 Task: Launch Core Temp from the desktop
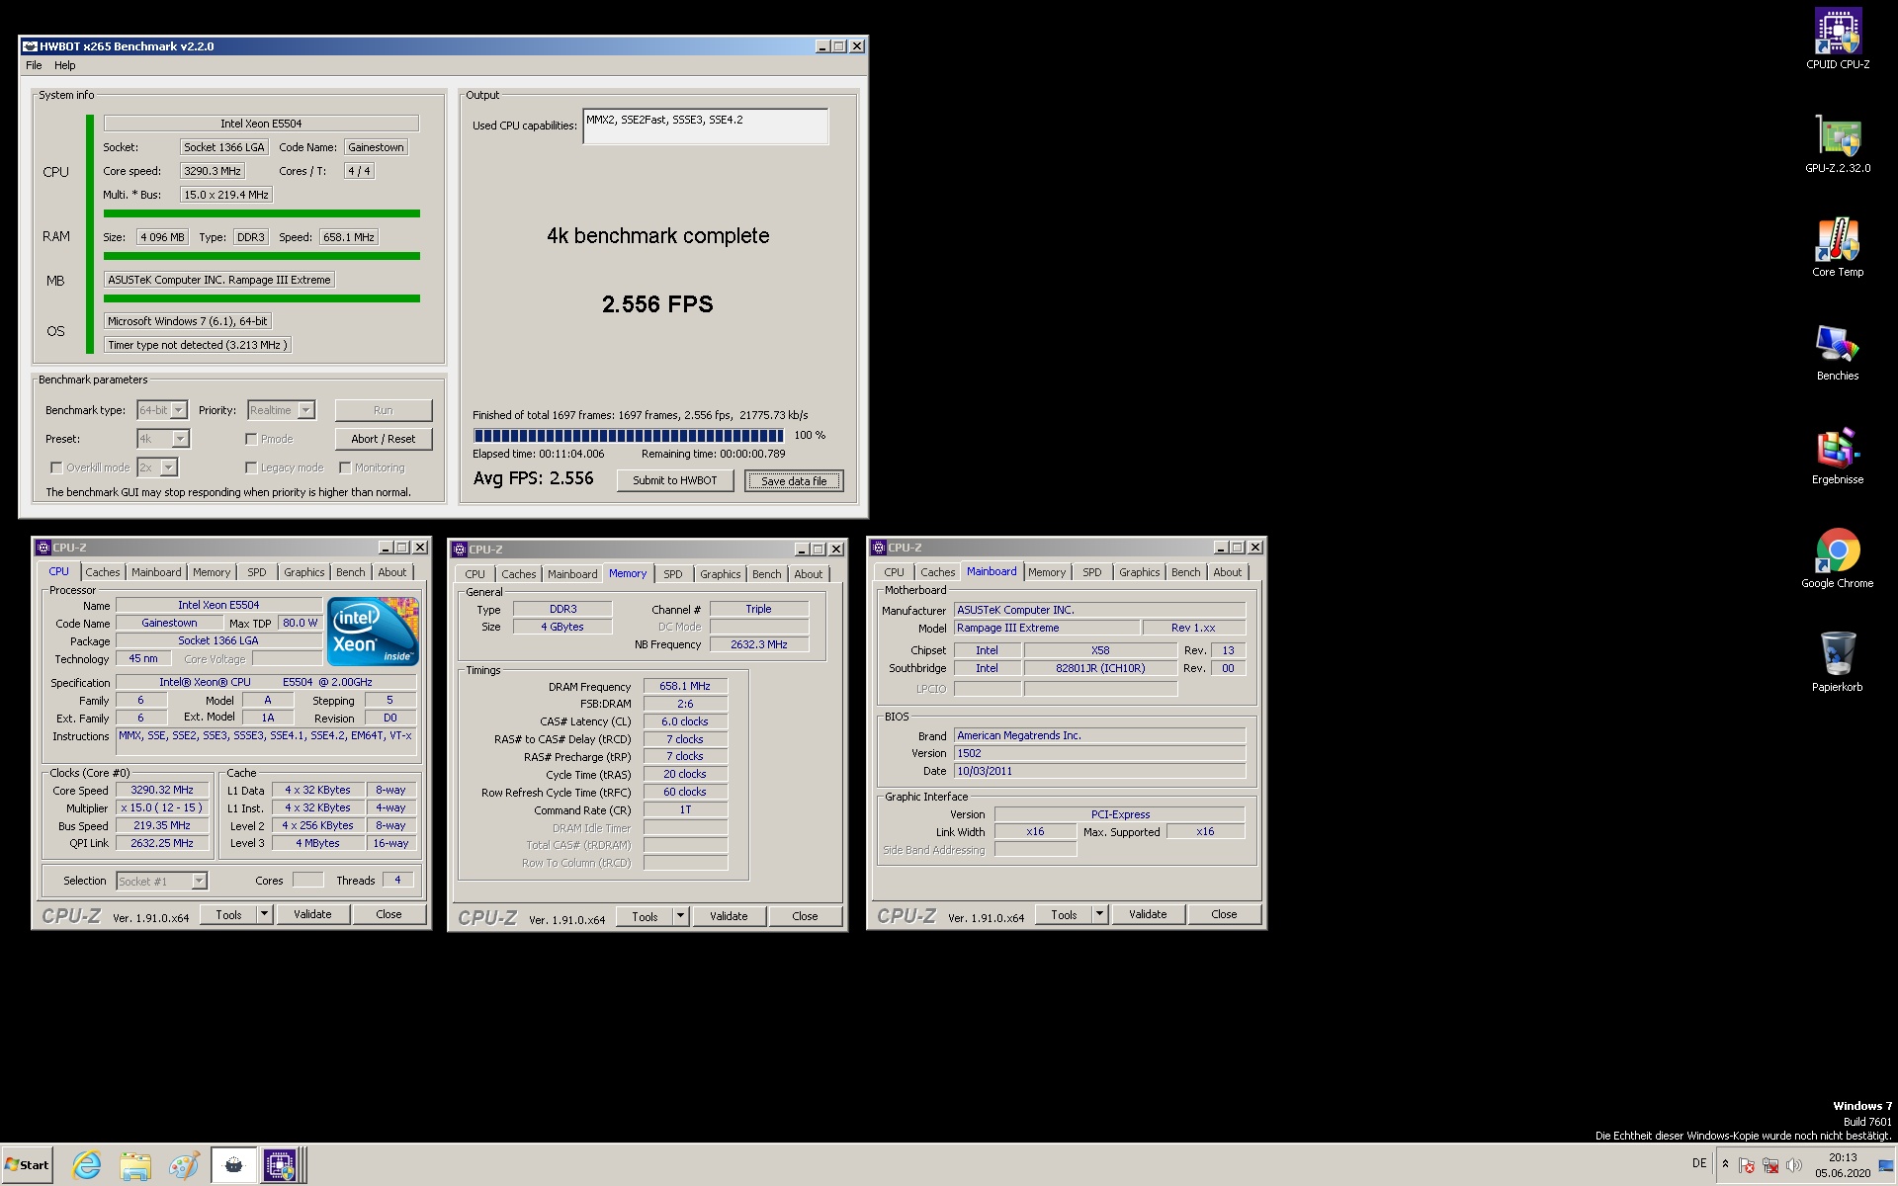point(1838,248)
